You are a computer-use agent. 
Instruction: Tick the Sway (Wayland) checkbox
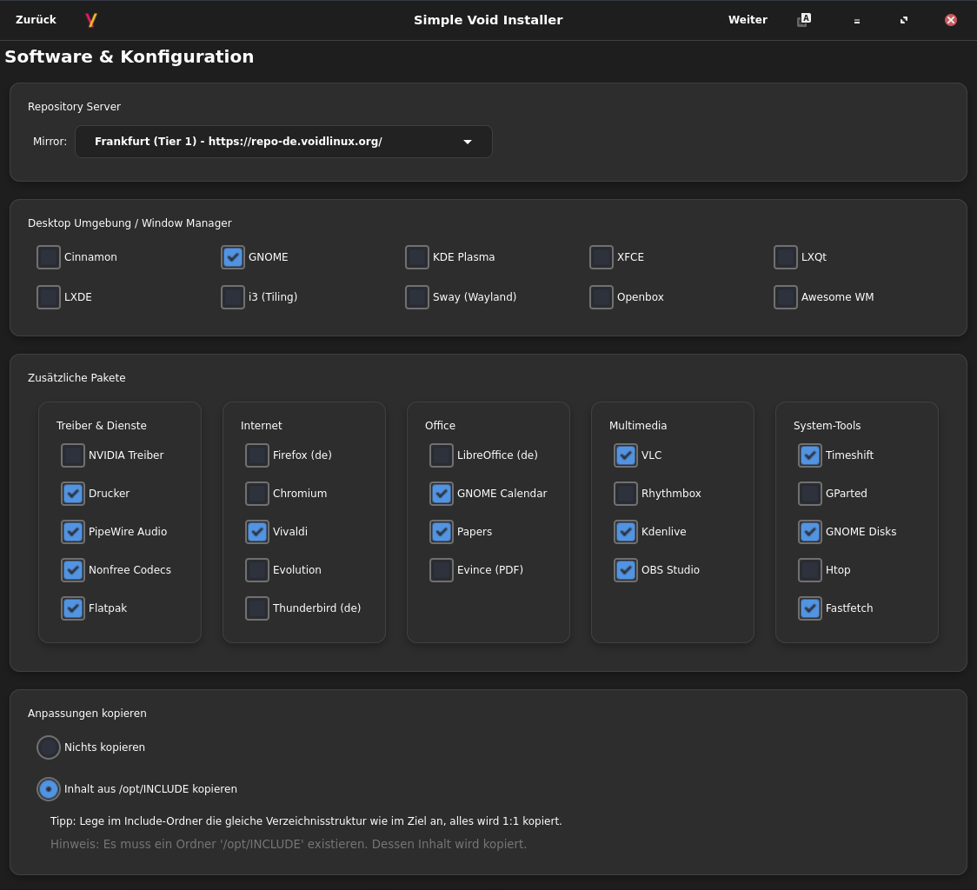417,297
